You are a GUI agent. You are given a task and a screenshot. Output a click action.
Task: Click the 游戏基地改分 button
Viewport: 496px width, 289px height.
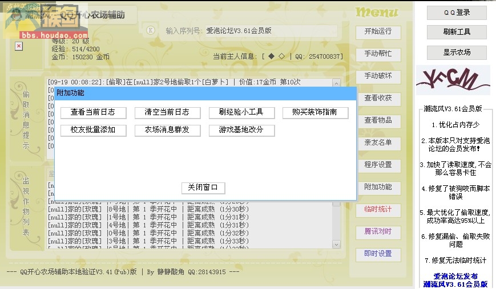click(241, 130)
